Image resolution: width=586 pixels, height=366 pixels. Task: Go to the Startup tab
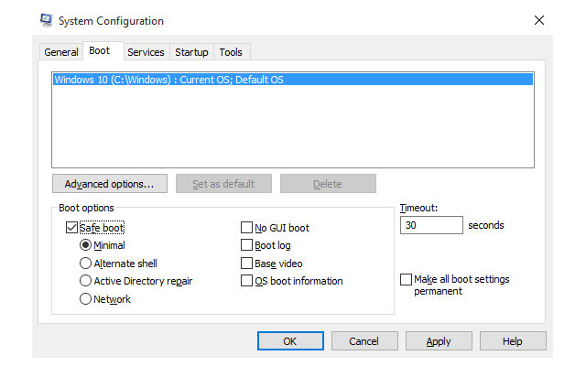click(x=191, y=52)
